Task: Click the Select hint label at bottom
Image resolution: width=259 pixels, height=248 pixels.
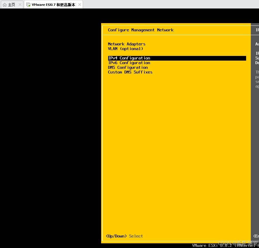Action: [136, 236]
